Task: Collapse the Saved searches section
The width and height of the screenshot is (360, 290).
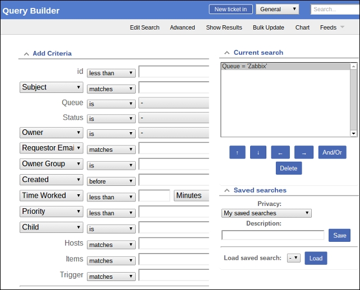Action: pyautogui.click(x=227, y=190)
